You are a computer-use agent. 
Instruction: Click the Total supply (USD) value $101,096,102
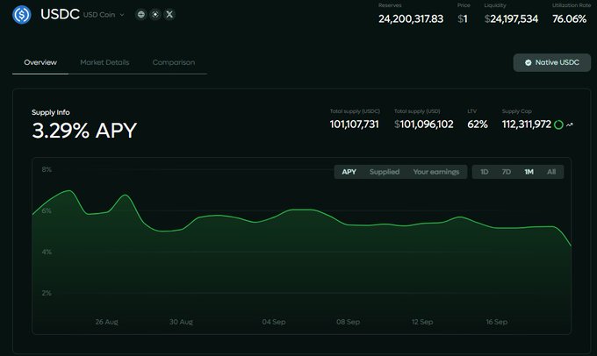[424, 125]
